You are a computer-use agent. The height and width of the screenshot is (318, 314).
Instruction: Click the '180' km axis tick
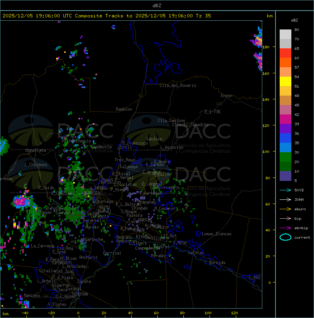pyautogui.click(x=266, y=47)
